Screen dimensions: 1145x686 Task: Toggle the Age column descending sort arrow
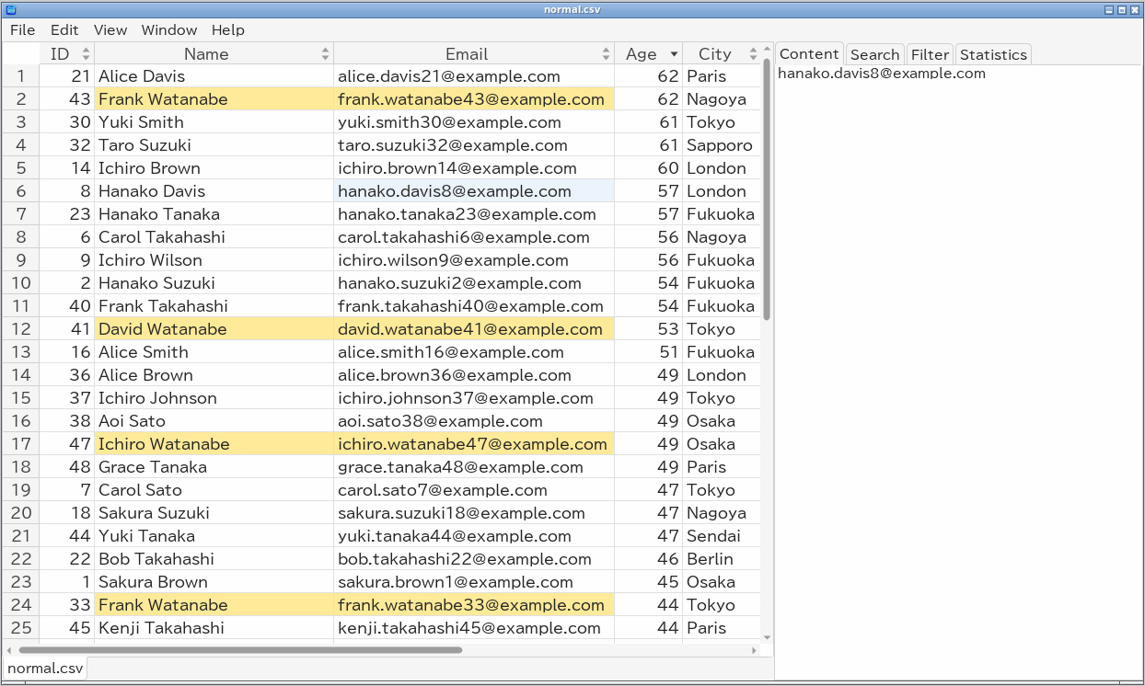(674, 54)
